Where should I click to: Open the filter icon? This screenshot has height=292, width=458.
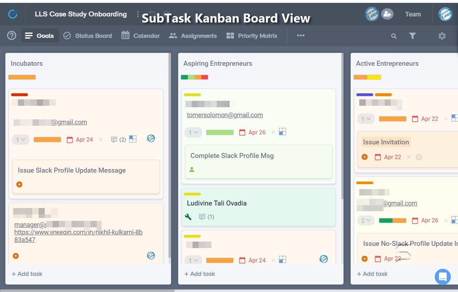tap(413, 36)
